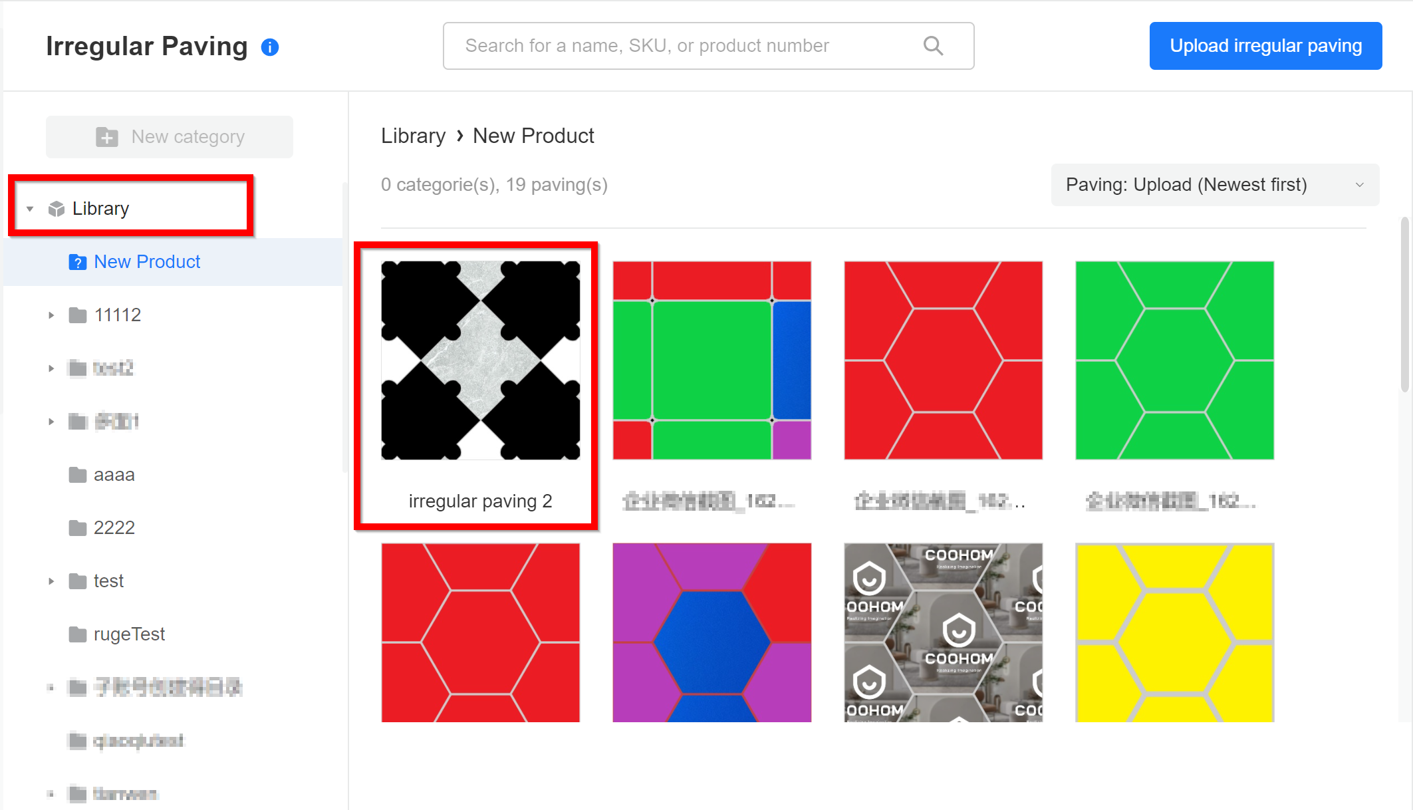Click the search magnifier icon

point(933,46)
